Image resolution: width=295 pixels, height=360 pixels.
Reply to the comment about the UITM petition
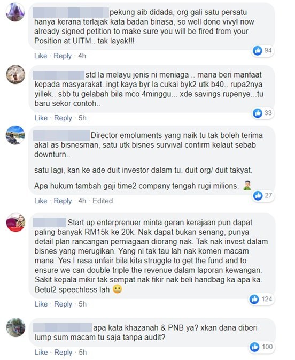63,56
